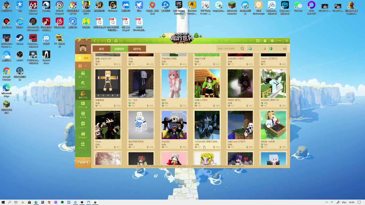
Task: Switch to the 首页 tab
Action: pos(102,49)
